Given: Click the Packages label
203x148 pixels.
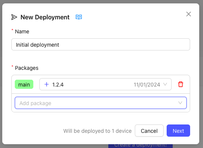Looking at the screenshot, I should tap(27, 68).
